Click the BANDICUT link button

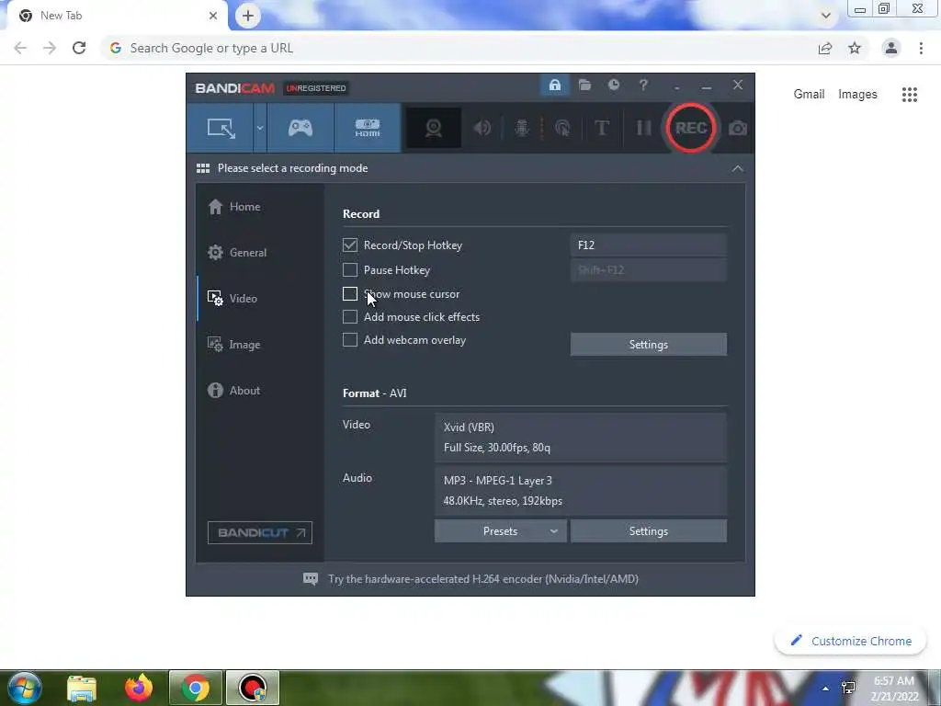click(x=260, y=532)
